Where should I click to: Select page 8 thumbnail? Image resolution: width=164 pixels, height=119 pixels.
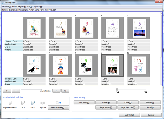[86, 65]
